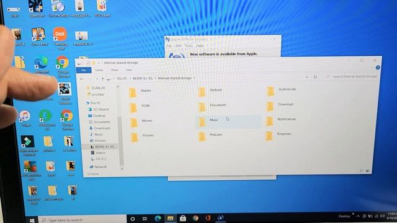
Task: Click Internal shared storage in the breadcrumb
Action: [x=175, y=78]
